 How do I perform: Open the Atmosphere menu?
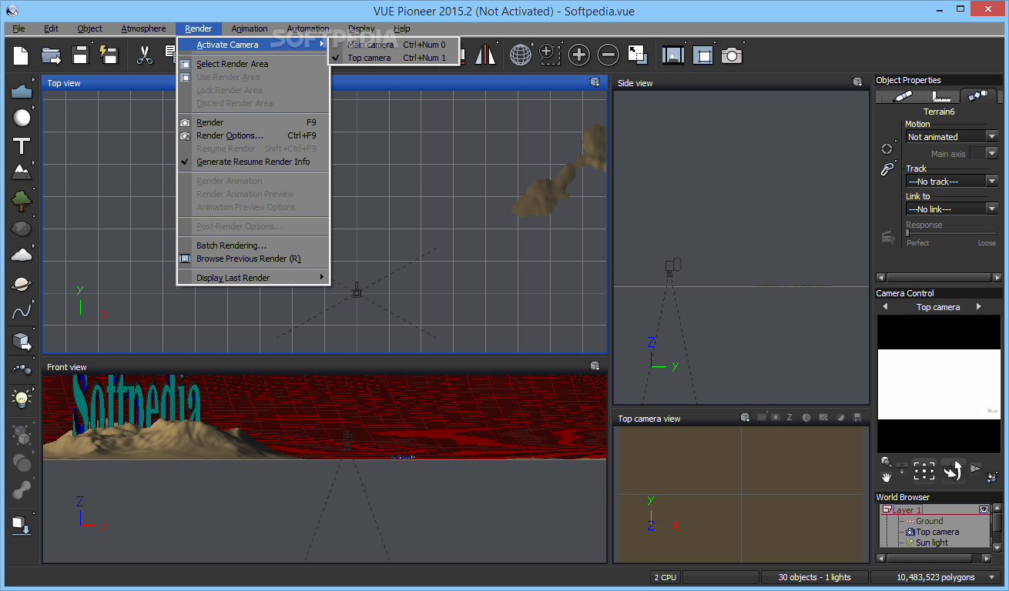[x=143, y=28]
